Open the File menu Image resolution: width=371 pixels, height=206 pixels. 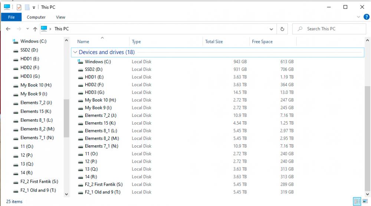click(11, 17)
